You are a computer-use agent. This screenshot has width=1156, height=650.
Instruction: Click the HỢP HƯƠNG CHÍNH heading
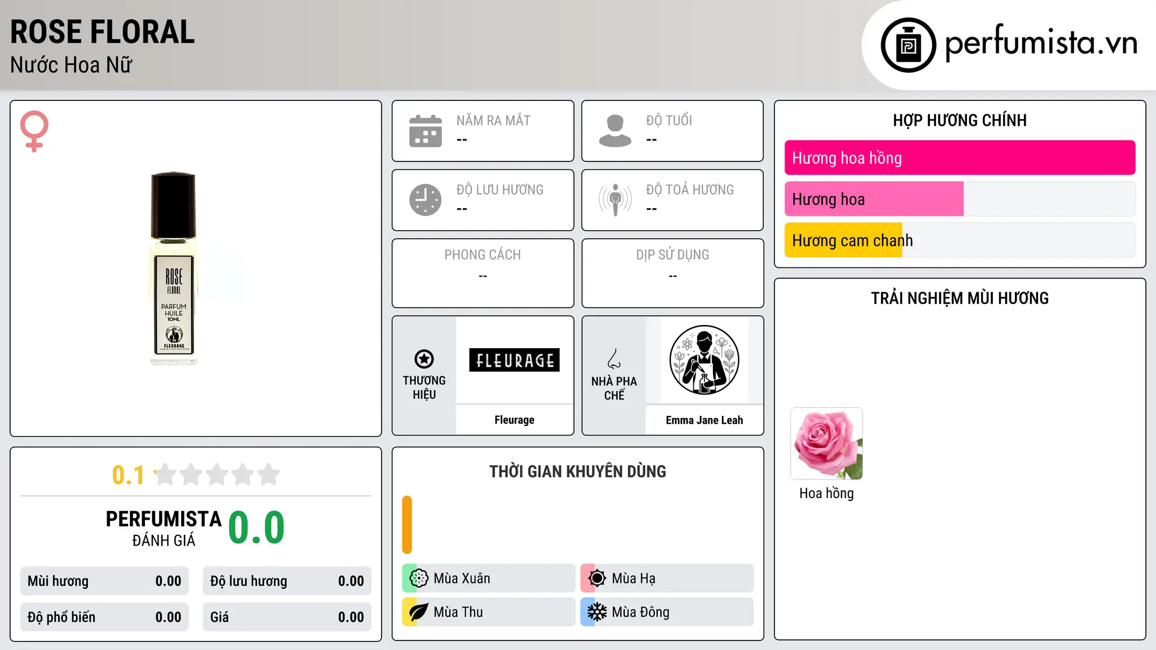960,120
